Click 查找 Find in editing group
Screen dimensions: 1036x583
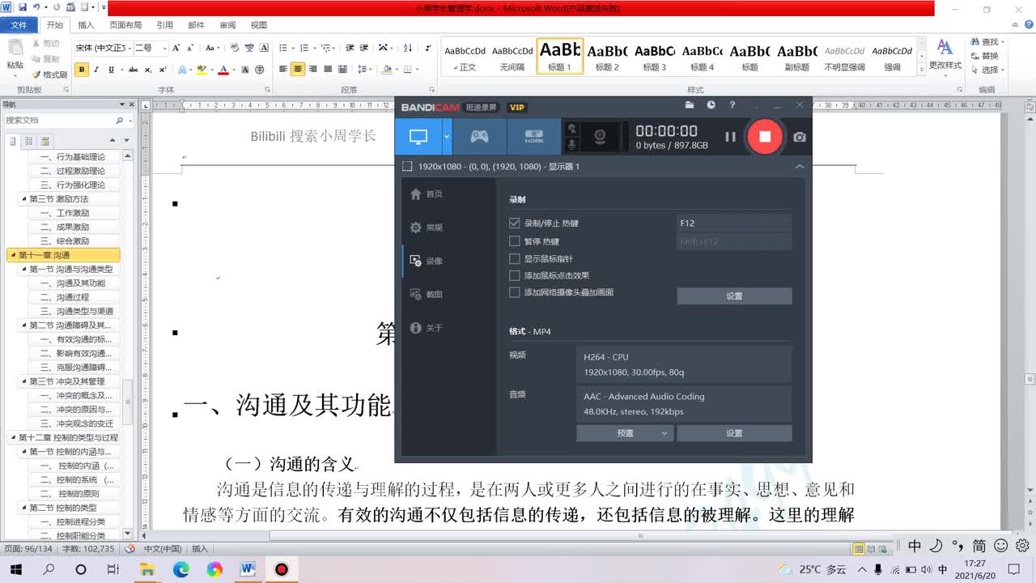pyautogui.click(x=985, y=42)
